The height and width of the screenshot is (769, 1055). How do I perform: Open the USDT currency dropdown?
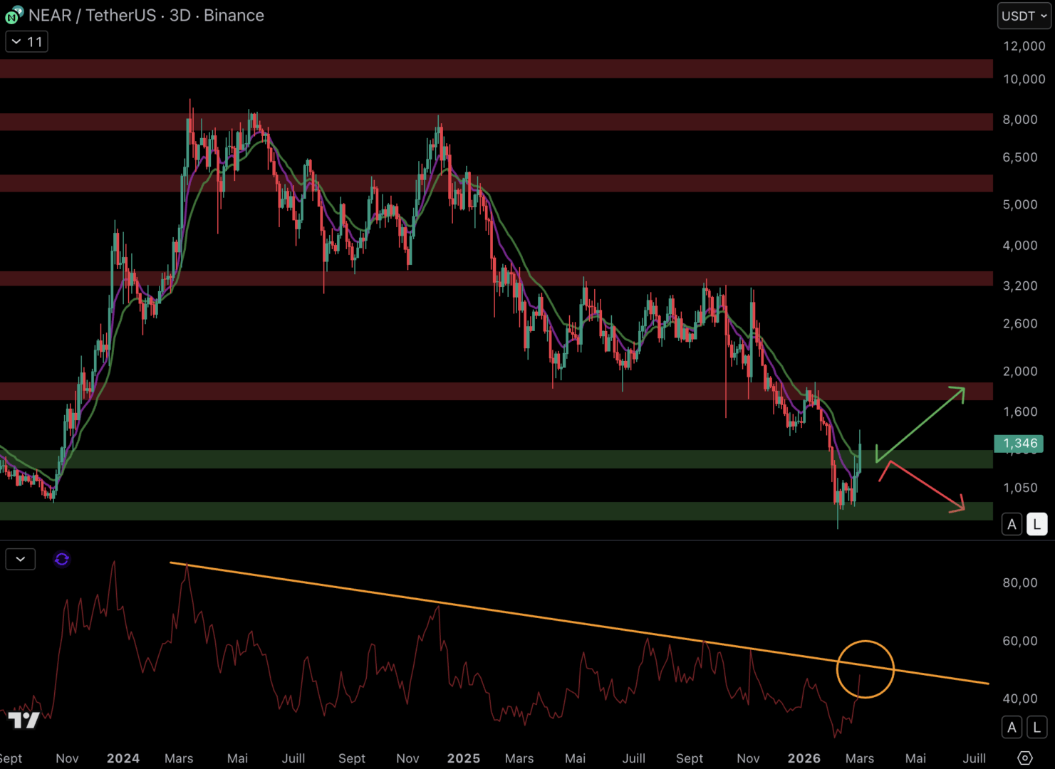click(x=1024, y=16)
